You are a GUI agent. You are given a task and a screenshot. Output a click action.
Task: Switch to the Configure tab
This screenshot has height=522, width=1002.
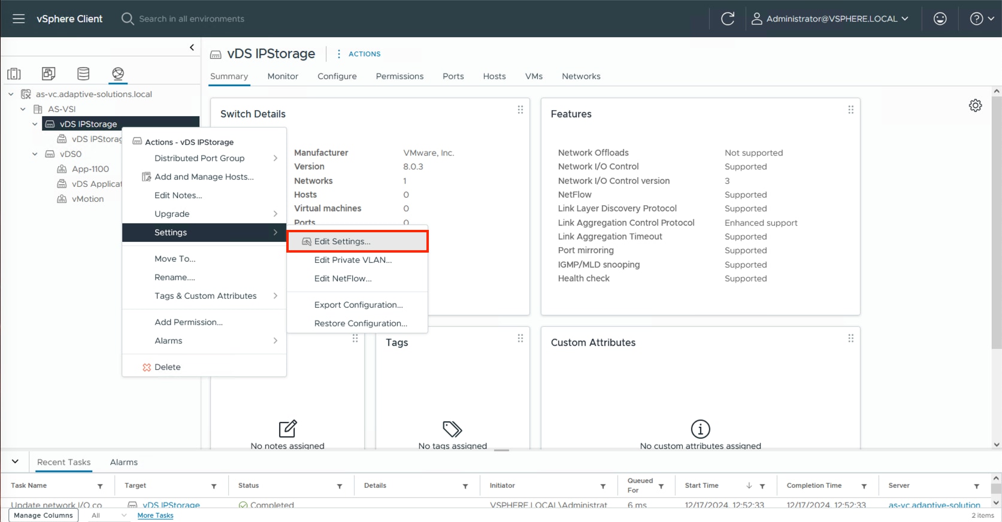click(337, 76)
